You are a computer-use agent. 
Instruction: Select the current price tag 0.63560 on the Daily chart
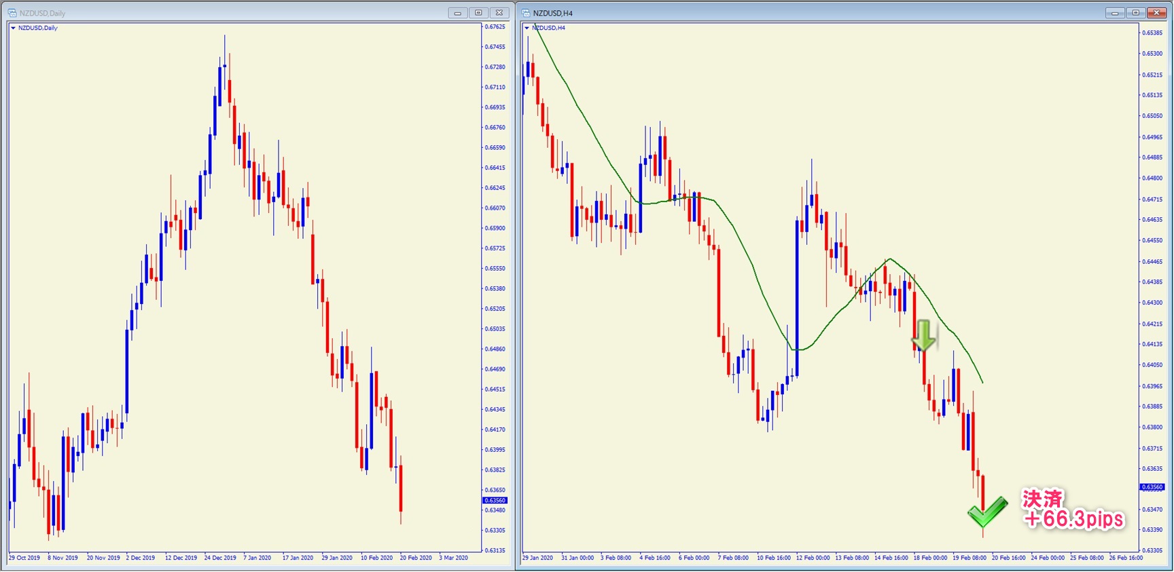click(495, 500)
